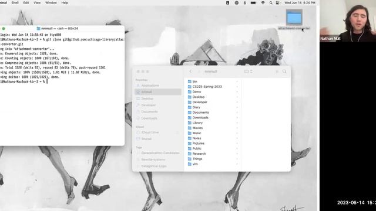The image size is (376, 211).
Task: Click the Notes folder name in file list
Action: click(x=197, y=138)
